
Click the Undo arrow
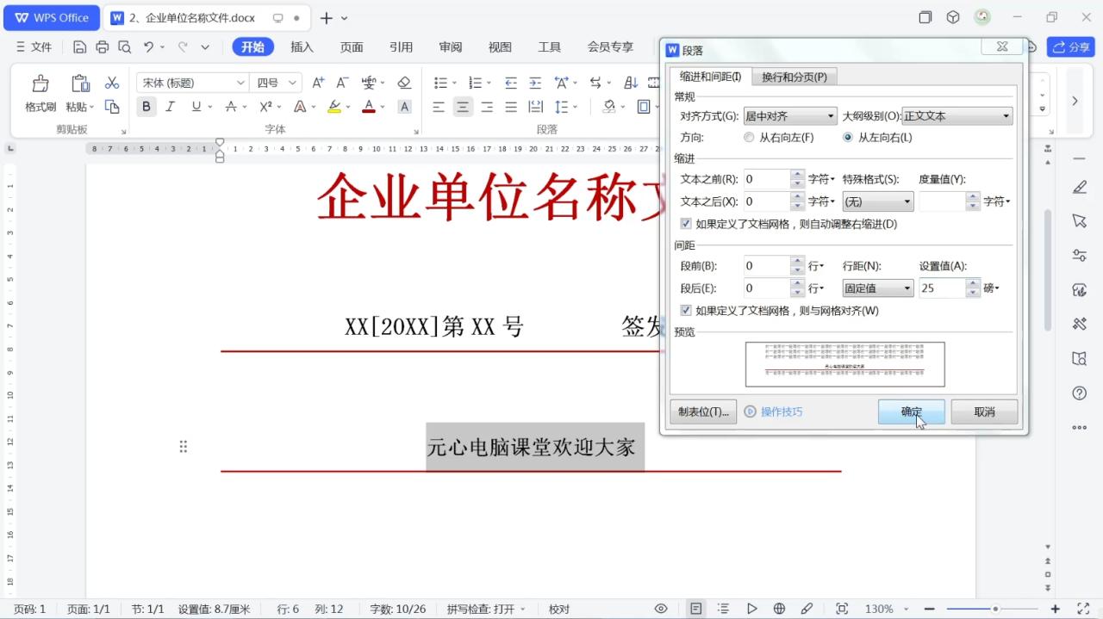tap(148, 46)
